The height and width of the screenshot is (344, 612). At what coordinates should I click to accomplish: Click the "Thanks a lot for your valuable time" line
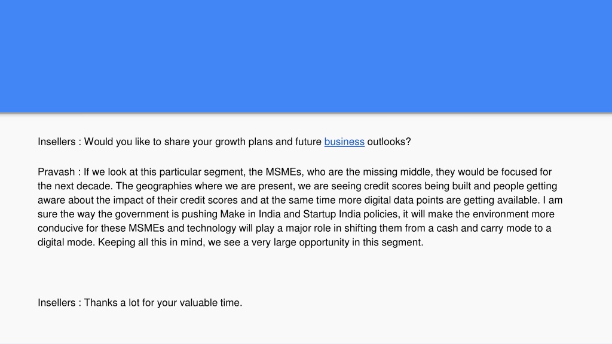(140, 303)
